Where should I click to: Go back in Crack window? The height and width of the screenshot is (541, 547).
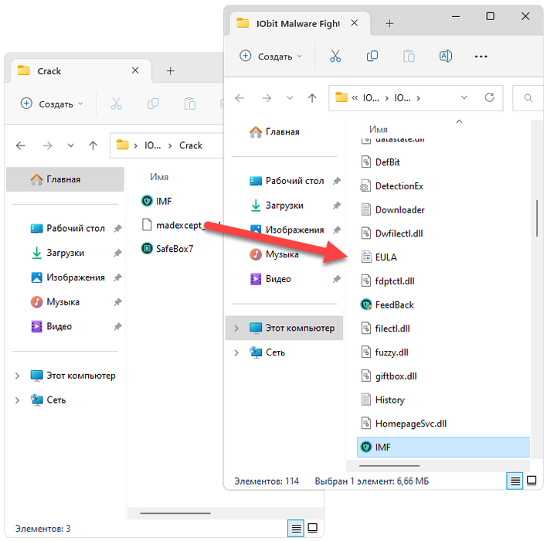(x=21, y=145)
